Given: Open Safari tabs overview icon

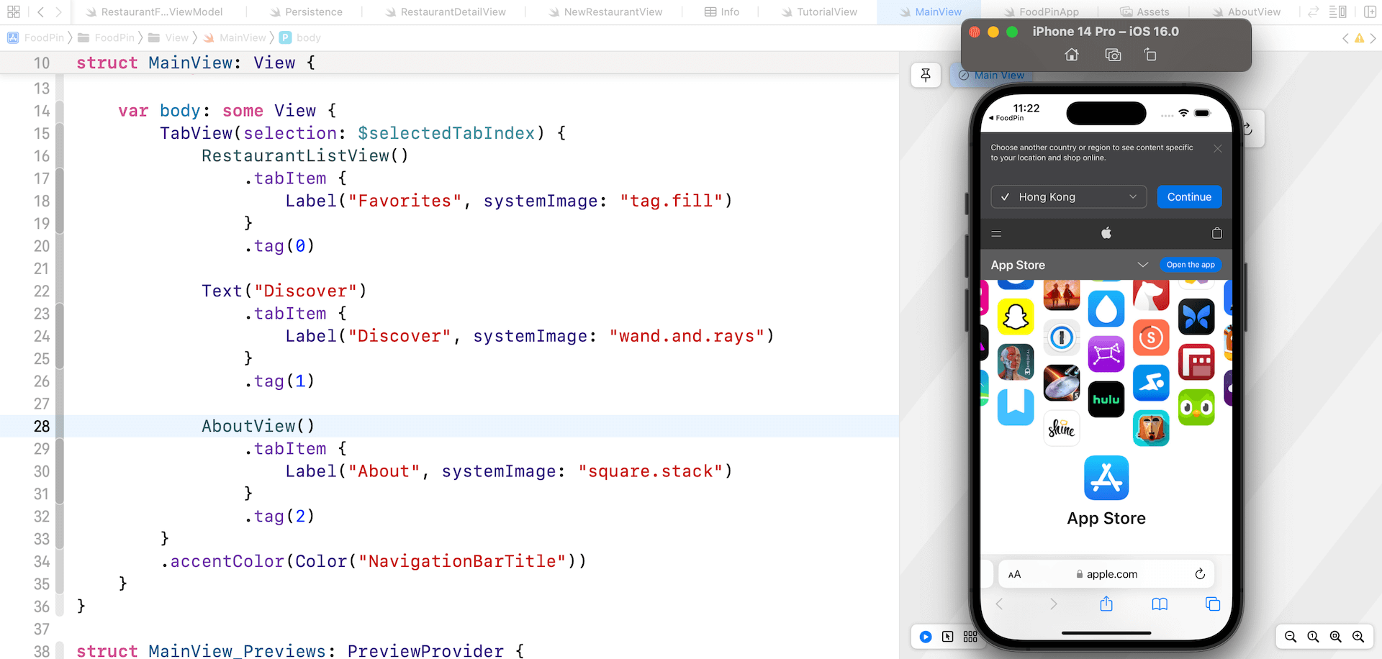Looking at the screenshot, I should 1213,604.
